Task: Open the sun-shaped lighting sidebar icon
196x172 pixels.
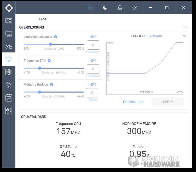Action: 9,85
